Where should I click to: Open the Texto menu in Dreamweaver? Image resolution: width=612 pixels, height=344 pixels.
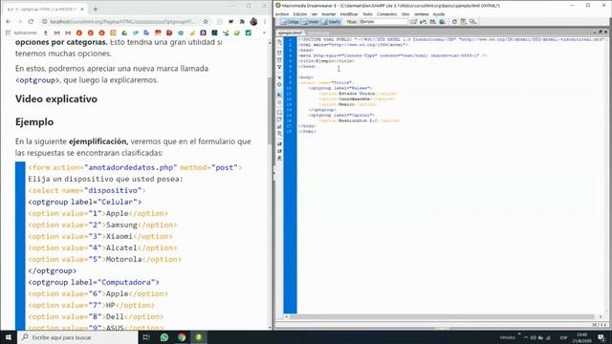367,14
